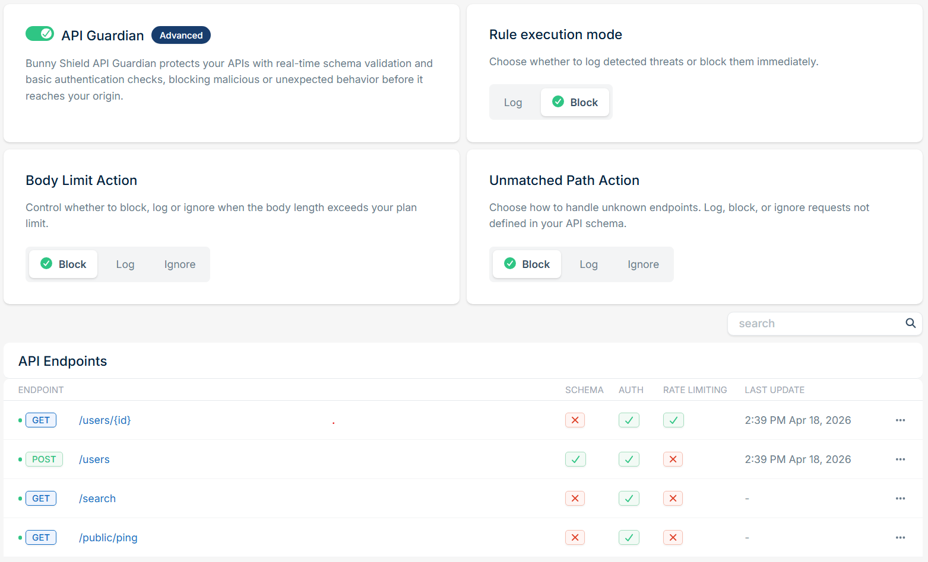Screen dimensions: 928x562
Task: Set Rule execution mode to Log
Action: [513, 103]
